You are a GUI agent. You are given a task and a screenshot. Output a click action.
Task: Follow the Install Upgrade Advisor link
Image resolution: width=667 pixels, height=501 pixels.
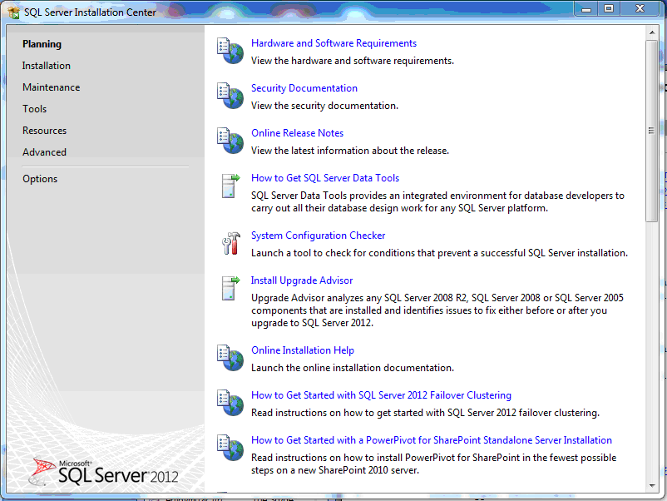302,280
